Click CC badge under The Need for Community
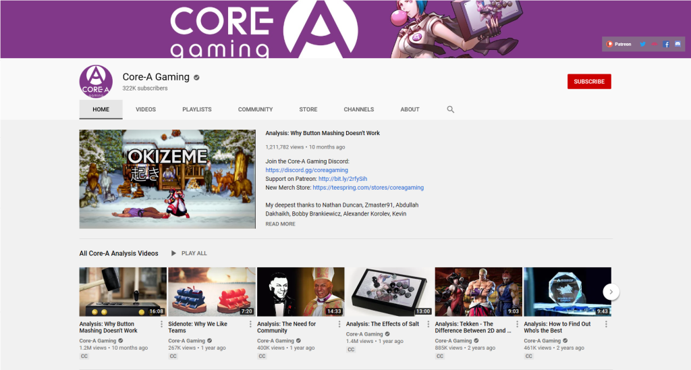The height and width of the screenshot is (370, 691). point(262,356)
